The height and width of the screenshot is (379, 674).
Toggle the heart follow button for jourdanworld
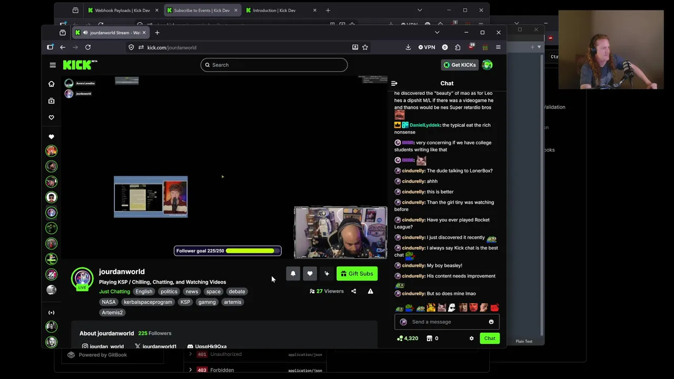[310, 274]
